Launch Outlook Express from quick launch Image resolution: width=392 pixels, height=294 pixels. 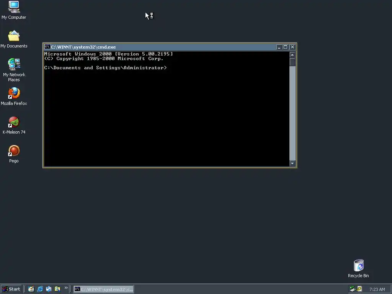tap(49, 289)
